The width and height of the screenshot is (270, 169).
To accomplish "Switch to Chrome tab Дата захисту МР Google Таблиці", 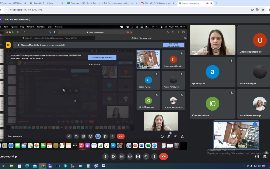I will click(x=84, y=3).
